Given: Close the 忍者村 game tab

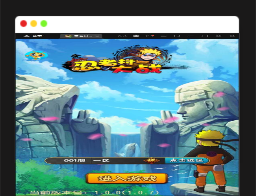Looking at the screenshot, I should (x=97, y=36).
